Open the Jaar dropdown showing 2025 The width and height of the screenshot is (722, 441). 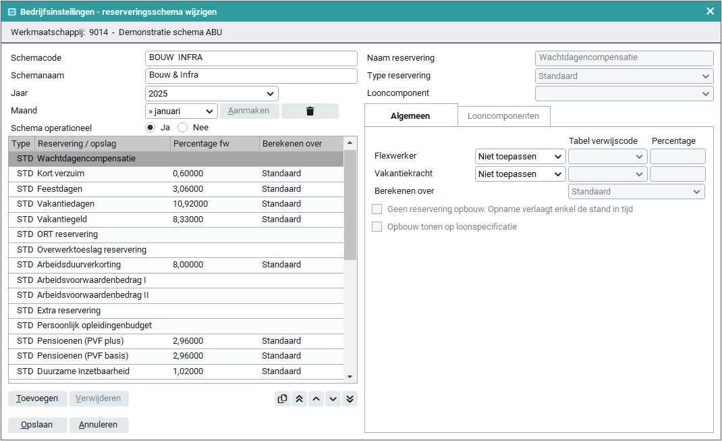click(x=211, y=94)
